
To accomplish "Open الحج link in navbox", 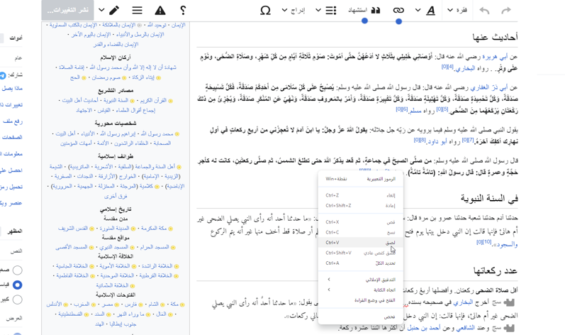I will pyautogui.click(x=75, y=77).
